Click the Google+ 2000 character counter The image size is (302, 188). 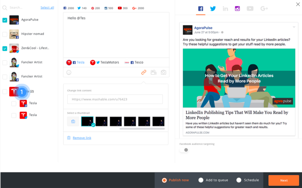click(138, 8)
